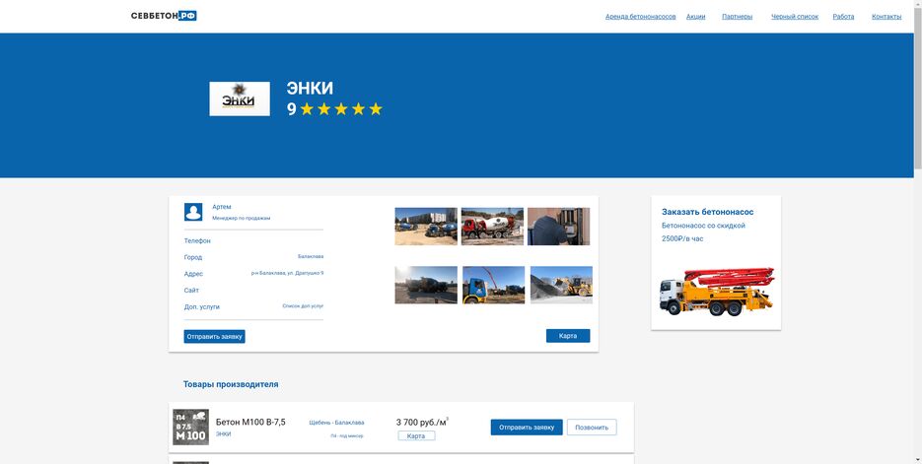Click the Бетон М100 product image

click(190, 427)
